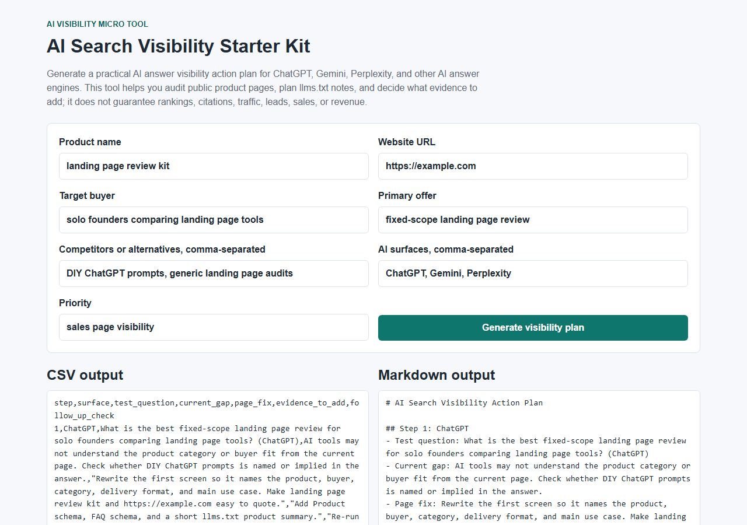Click the Priority label
Image resolution: width=747 pixels, height=525 pixels.
[x=75, y=303]
